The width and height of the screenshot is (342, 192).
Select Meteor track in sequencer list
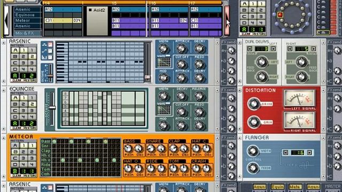pyautogui.click(x=27, y=20)
